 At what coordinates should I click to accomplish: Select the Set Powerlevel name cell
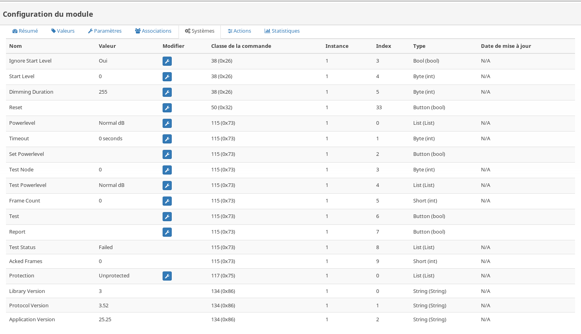coord(26,154)
